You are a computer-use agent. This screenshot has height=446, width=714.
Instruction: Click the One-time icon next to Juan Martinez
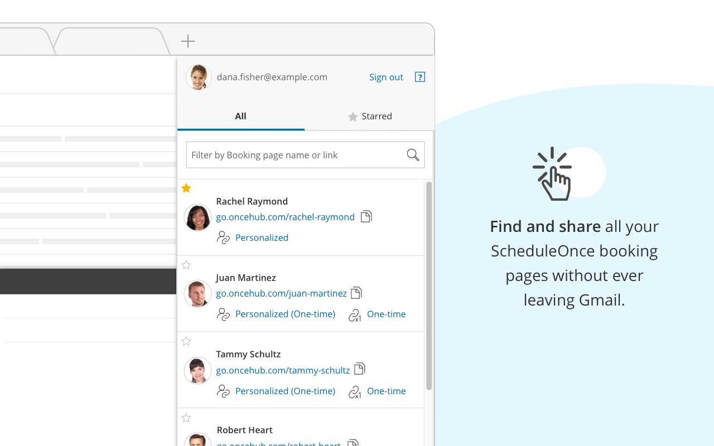click(354, 314)
